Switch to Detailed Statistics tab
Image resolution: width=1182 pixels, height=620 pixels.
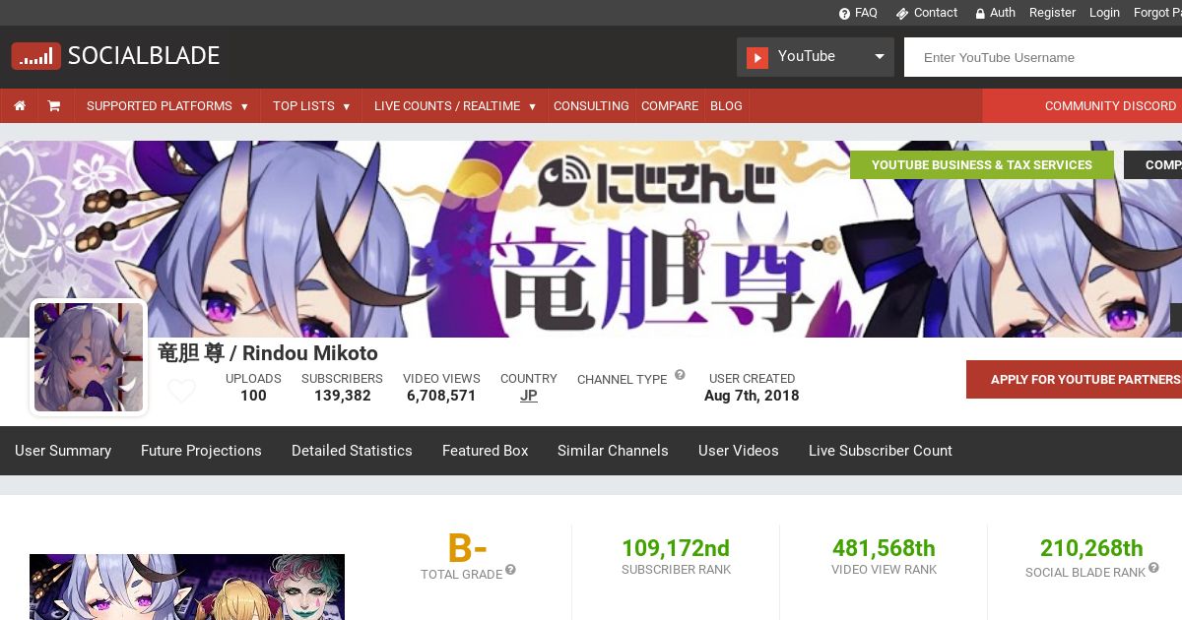[x=352, y=451]
